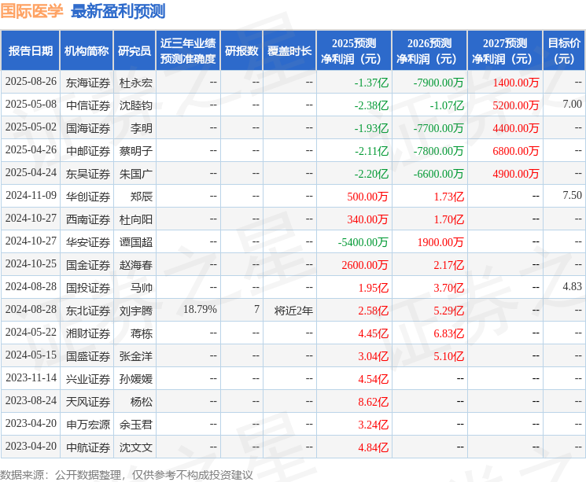Click value 500.00万
This screenshot has width=586, height=482.
(x=367, y=197)
